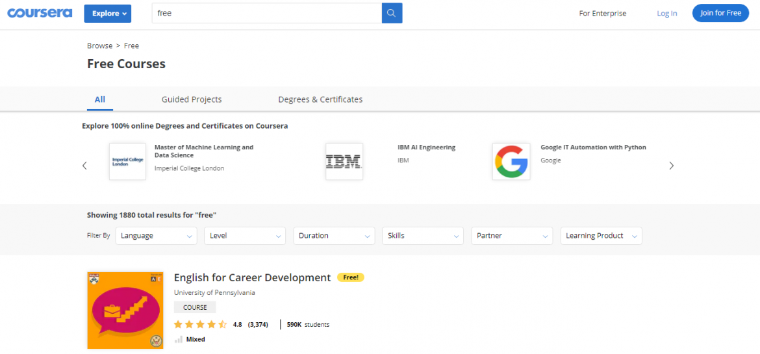The height and width of the screenshot is (354, 760).
Task: Show next degrees in carousel
Action: tap(671, 166)
